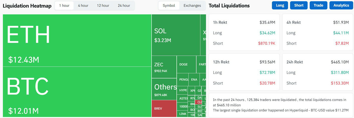Click the DOGE heatmap tile
Screen dimensions: 354x118
[x=186, y=65]
